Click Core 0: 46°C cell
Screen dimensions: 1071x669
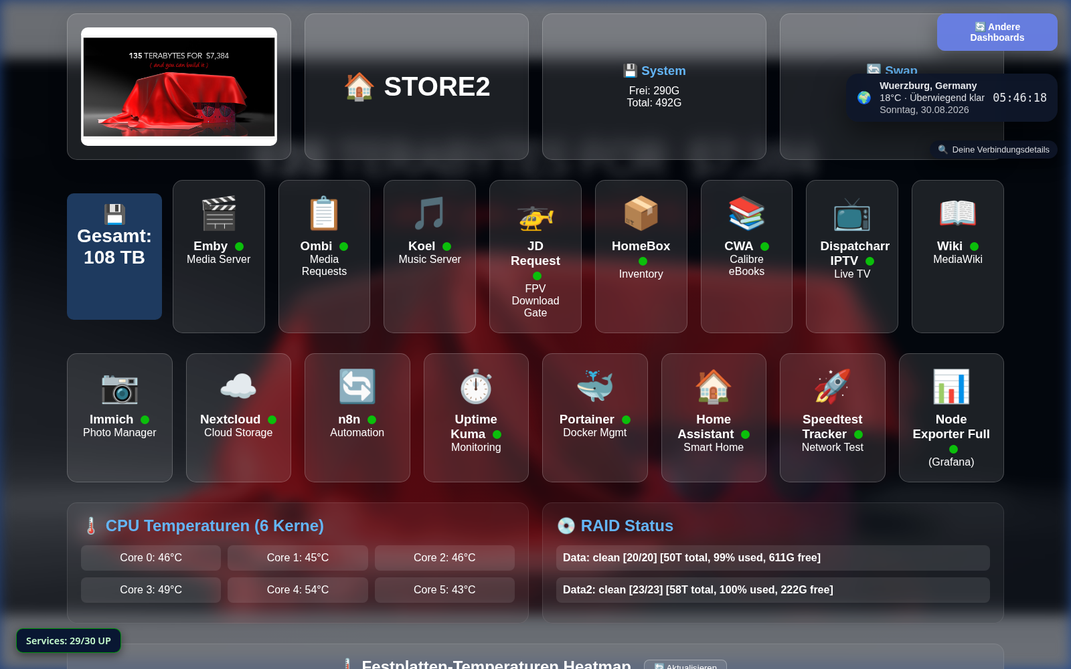coord(151,557)
